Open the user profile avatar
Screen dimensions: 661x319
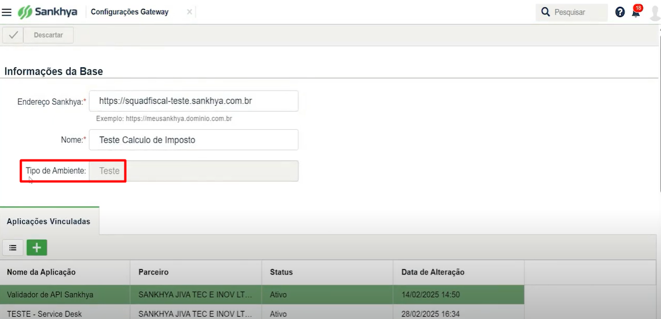(x=655, y=13)
